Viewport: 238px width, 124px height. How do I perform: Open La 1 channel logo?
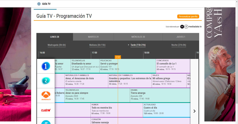coord(46,66)
